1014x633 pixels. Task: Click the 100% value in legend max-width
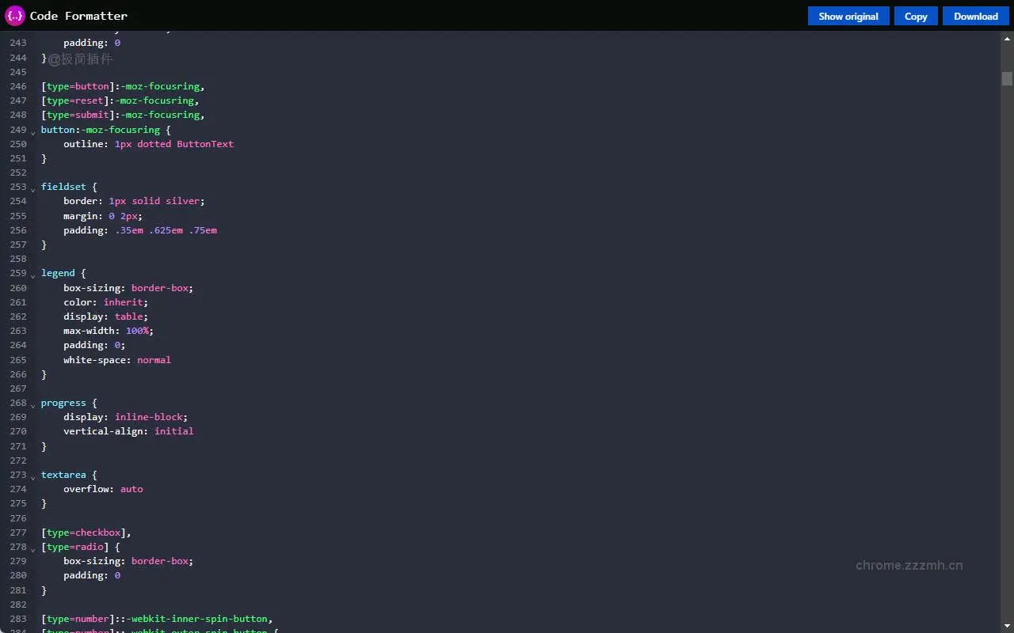click(138, 331)
